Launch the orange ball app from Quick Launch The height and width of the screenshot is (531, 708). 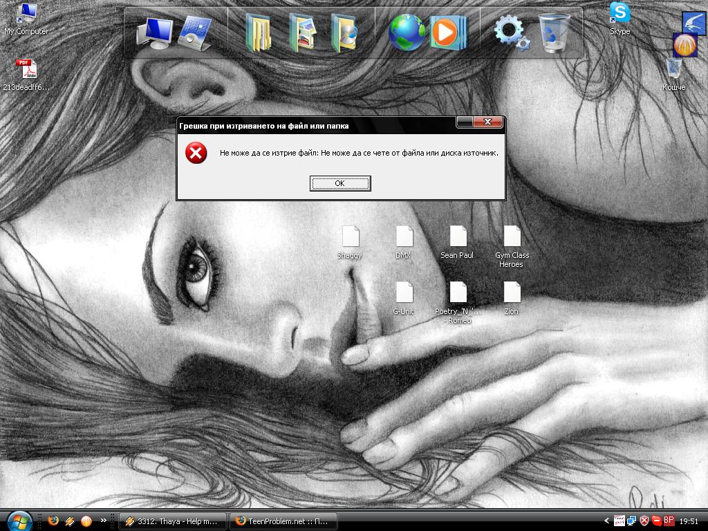tap(86, 521)
